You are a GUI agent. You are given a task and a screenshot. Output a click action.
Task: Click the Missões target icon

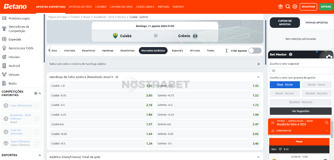pyautogui.click(x=4, y=57)
